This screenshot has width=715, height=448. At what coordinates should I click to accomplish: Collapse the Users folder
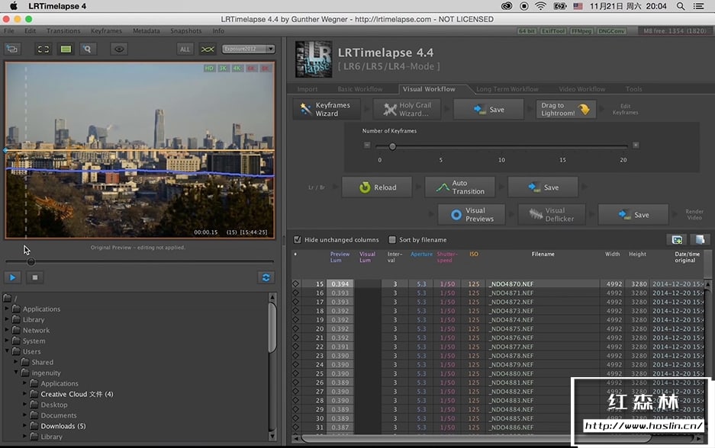tap(7, 351)
